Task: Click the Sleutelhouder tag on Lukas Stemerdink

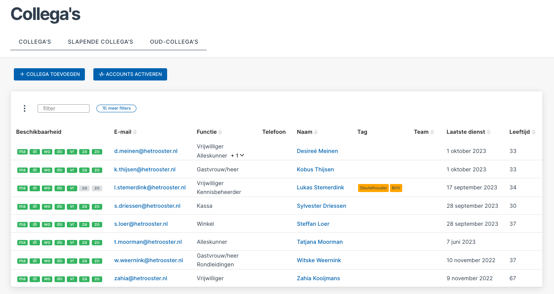Action: 373,188
